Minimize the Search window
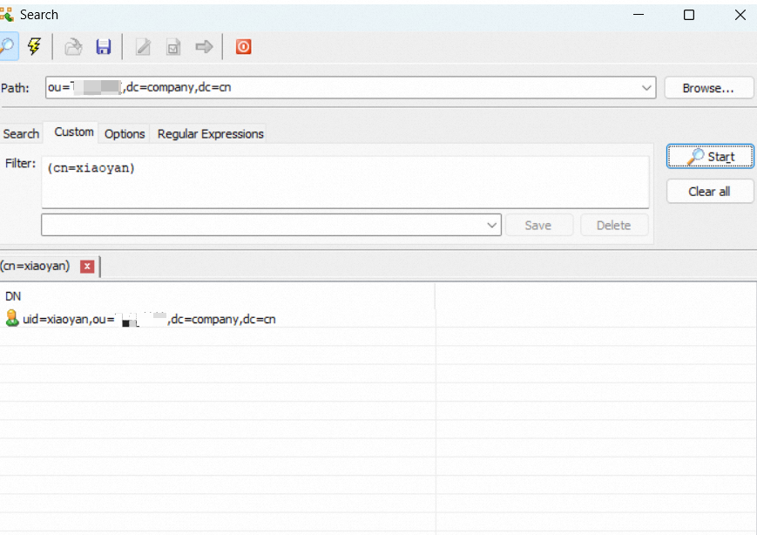The height and width of the screenshot is (535, 757). 639,15
